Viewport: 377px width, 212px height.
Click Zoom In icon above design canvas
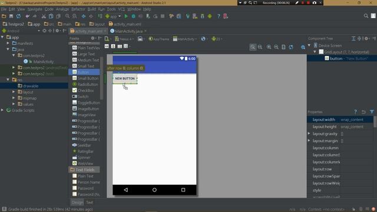(269, 47)
